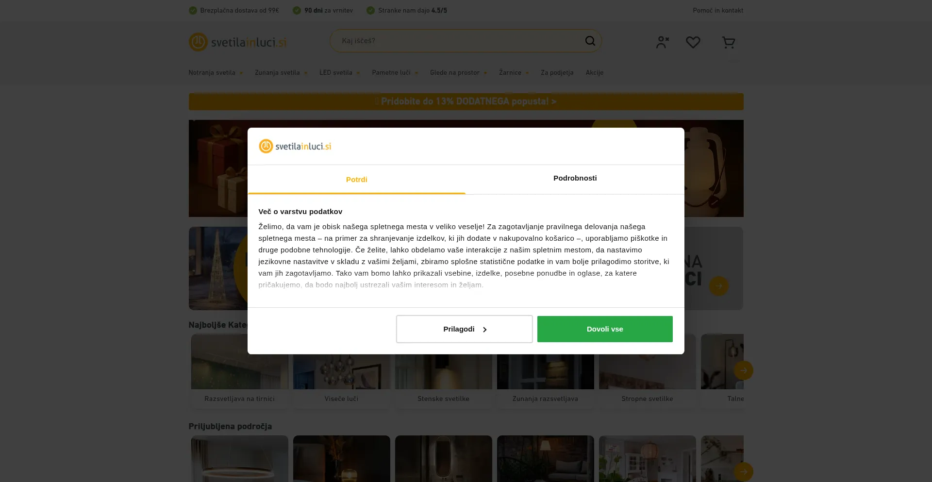Expand the Zunanja svetila dropdown

click(281, 73)
